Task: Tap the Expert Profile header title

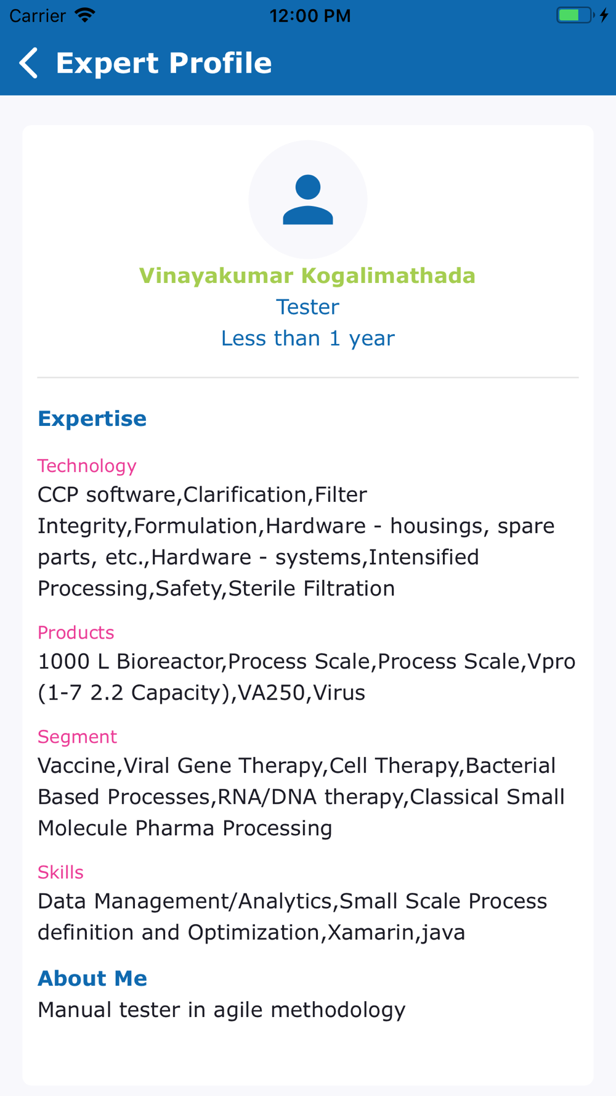Action: [164, 63]
